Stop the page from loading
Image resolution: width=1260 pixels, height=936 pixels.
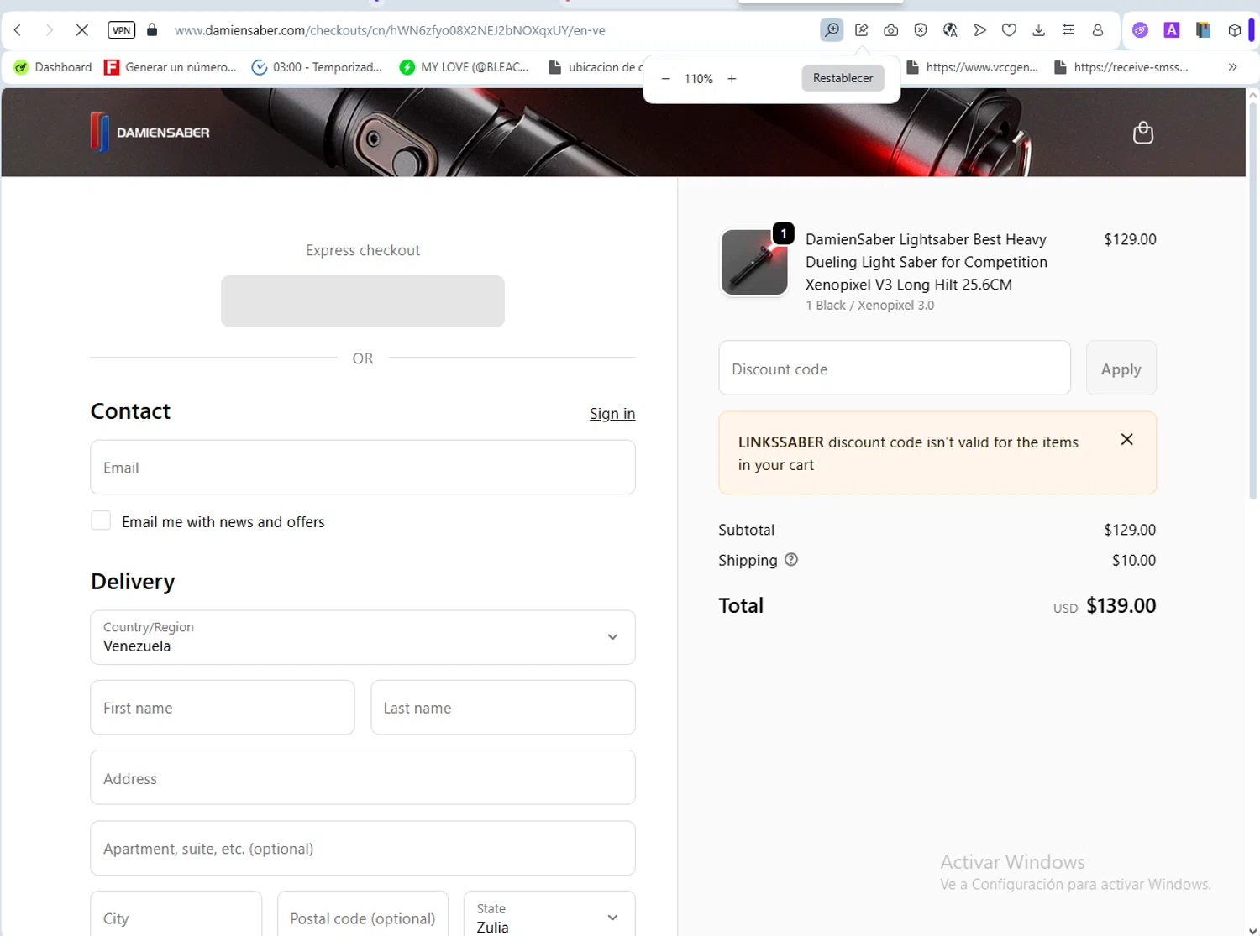[x=81, y=30]
